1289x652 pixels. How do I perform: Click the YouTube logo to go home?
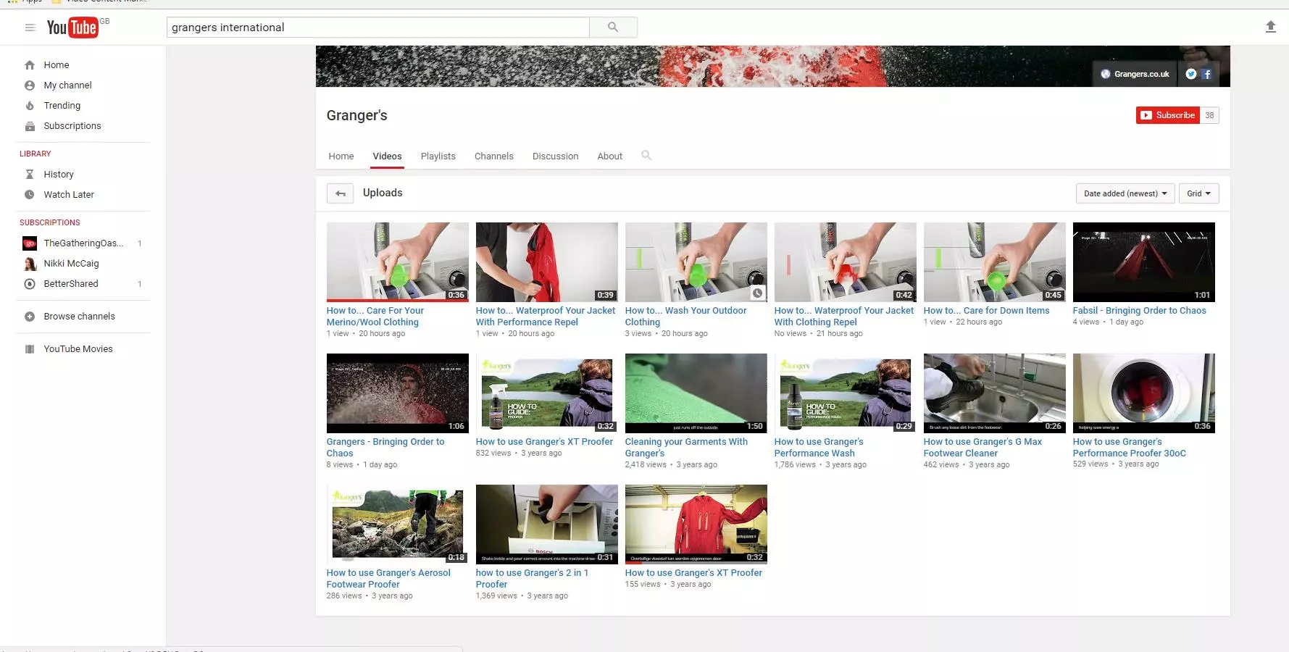pyautogui.click(x=75, y=27)
